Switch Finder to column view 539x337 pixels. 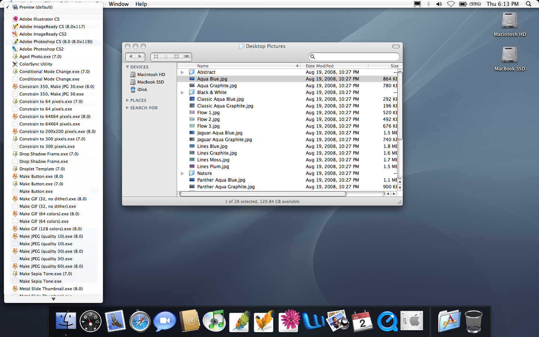[176, 57]
